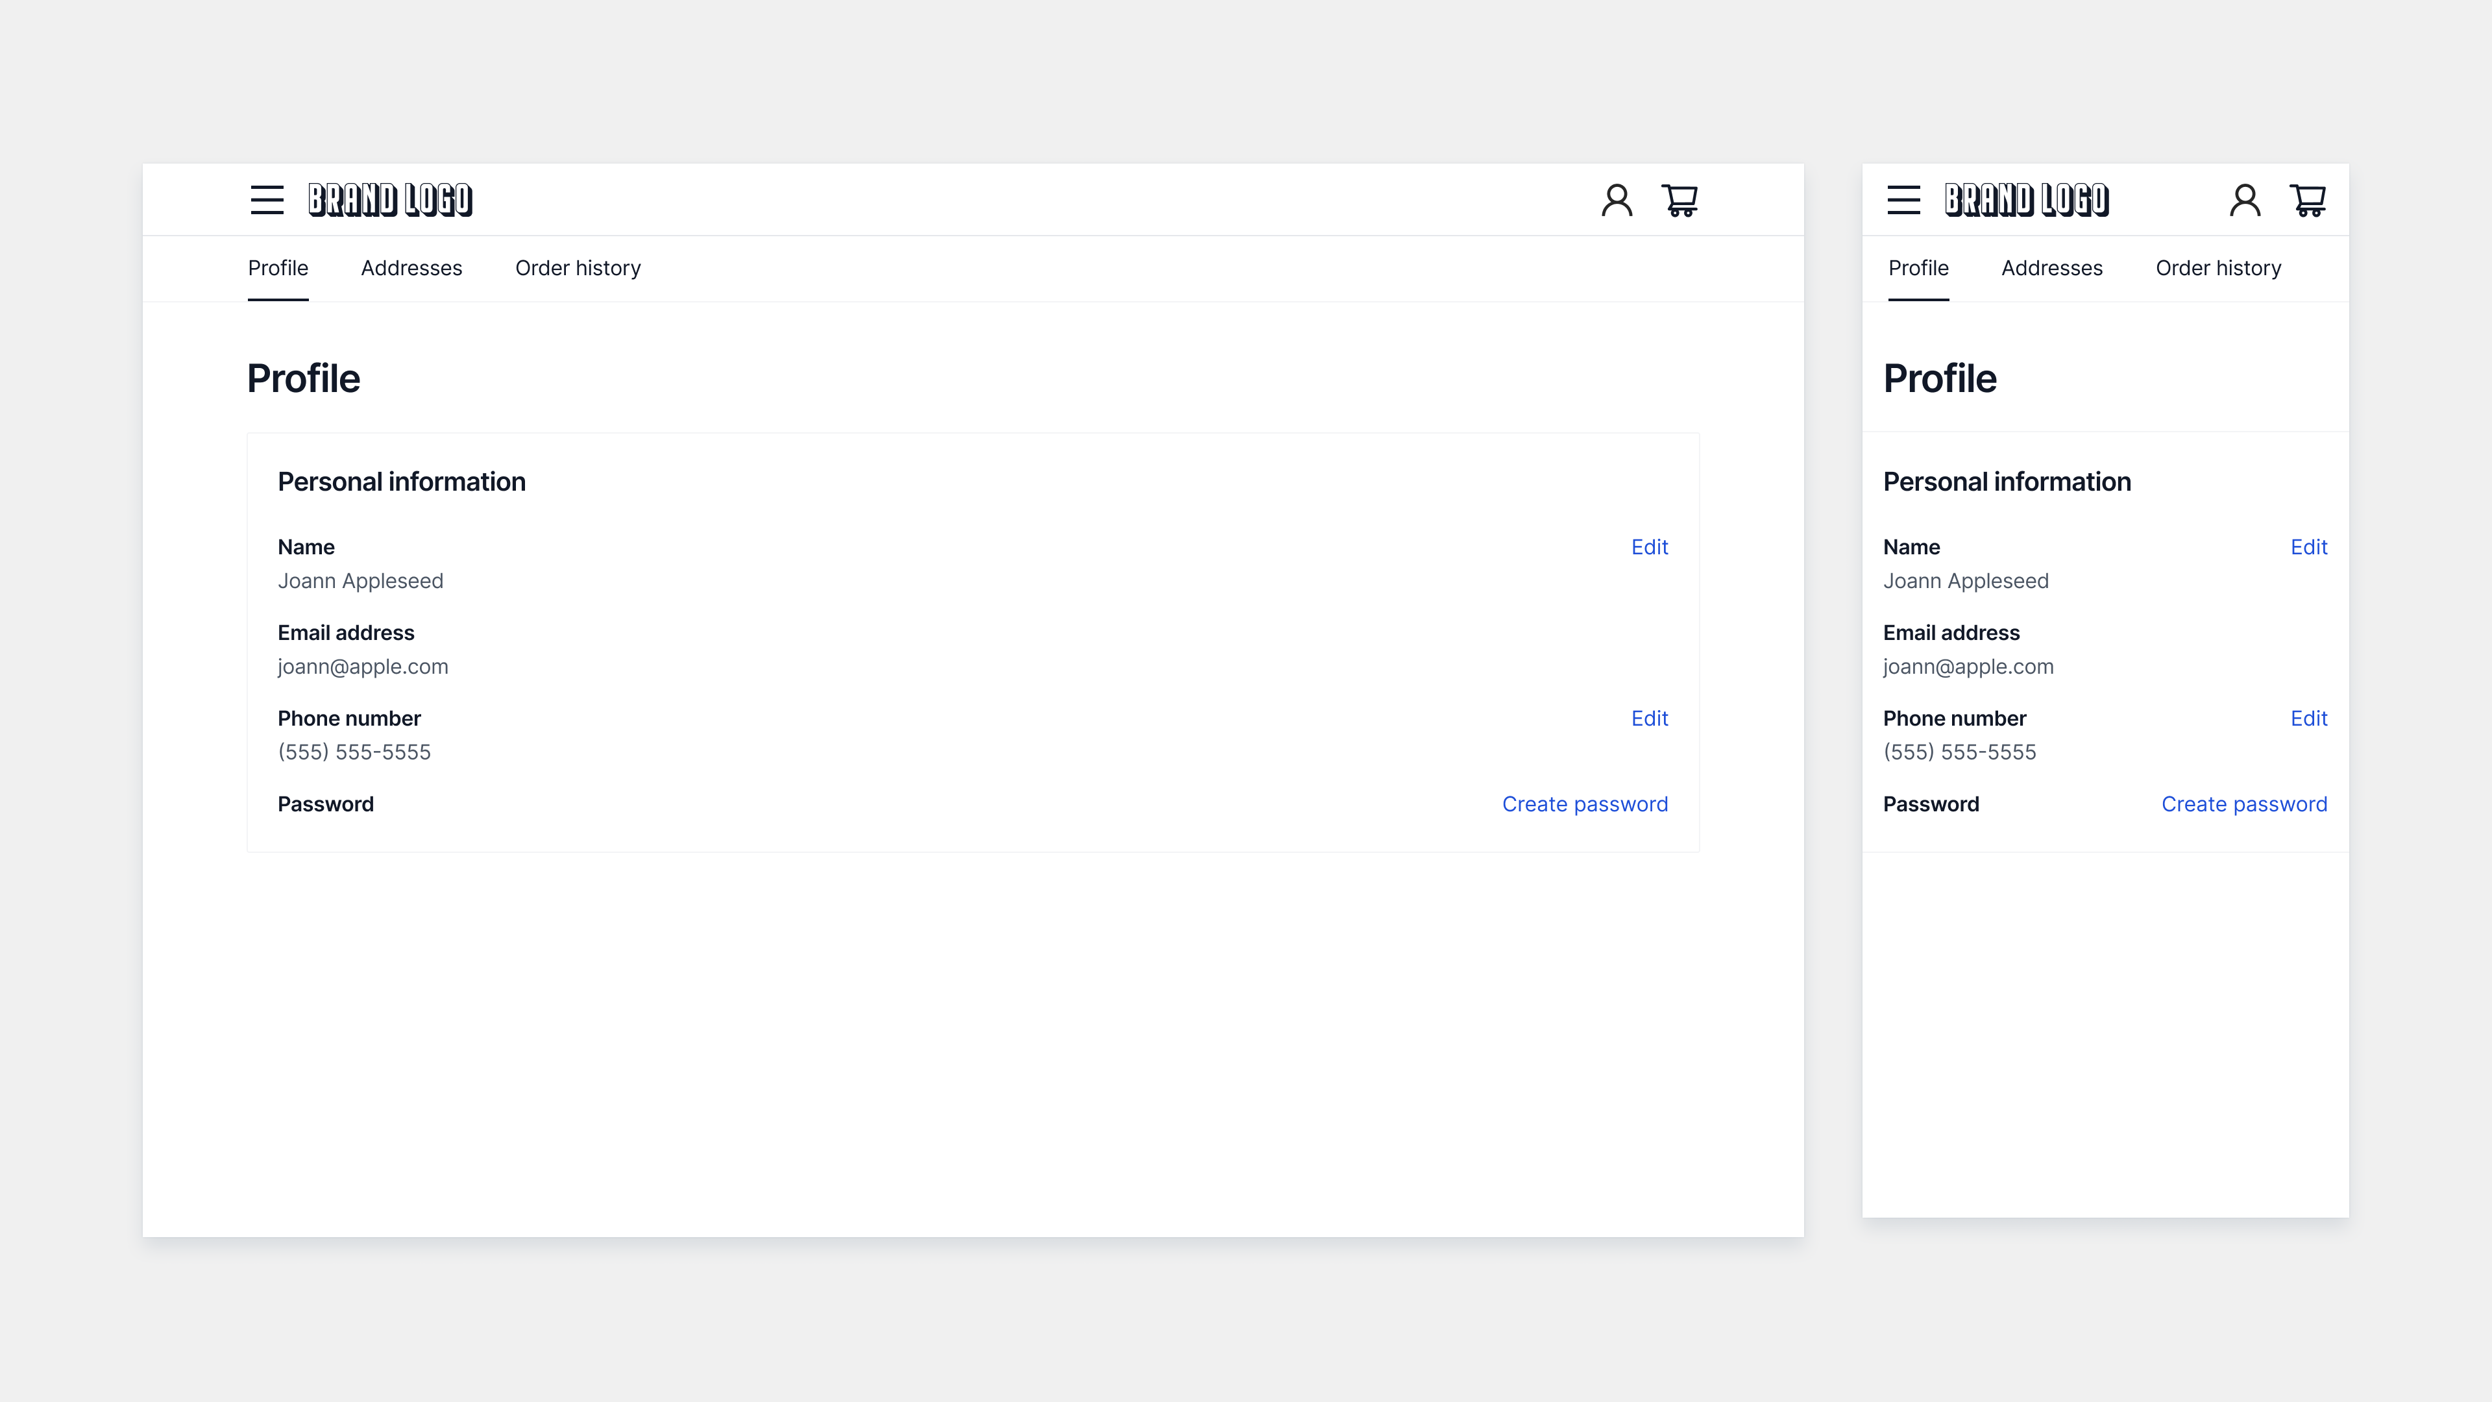This screenshot has height=1402, width=2492.
Task: Edit the Name field in desktop layout
Action: (1650, 548)
